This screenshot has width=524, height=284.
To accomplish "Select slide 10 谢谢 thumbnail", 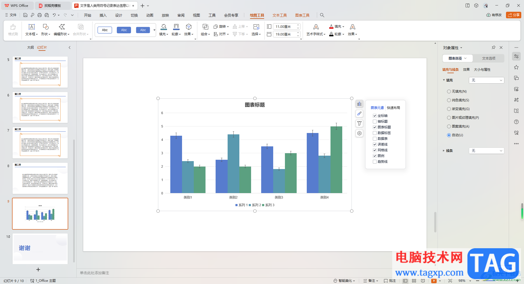I will pos(40,248).
